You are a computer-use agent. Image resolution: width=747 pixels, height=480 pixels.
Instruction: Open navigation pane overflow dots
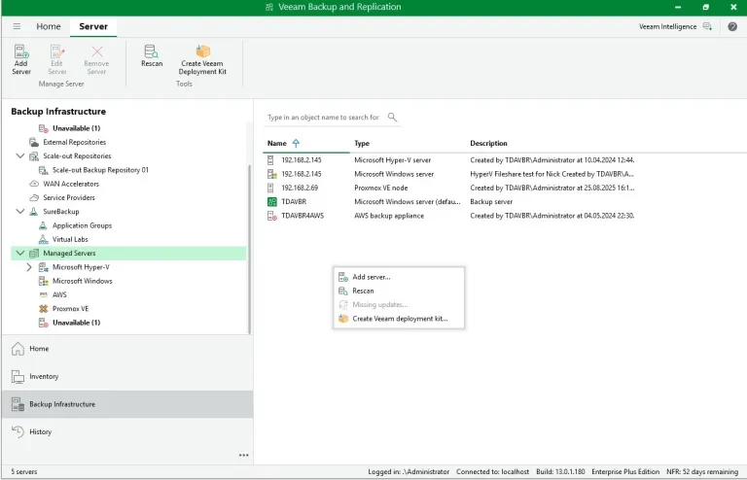coord(243,456)
